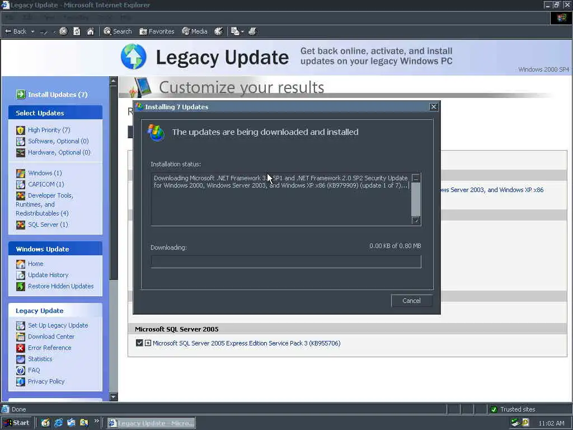
Task: Show High Priority (7) updates
Action: pyautogui.click(x=49, y=130)
